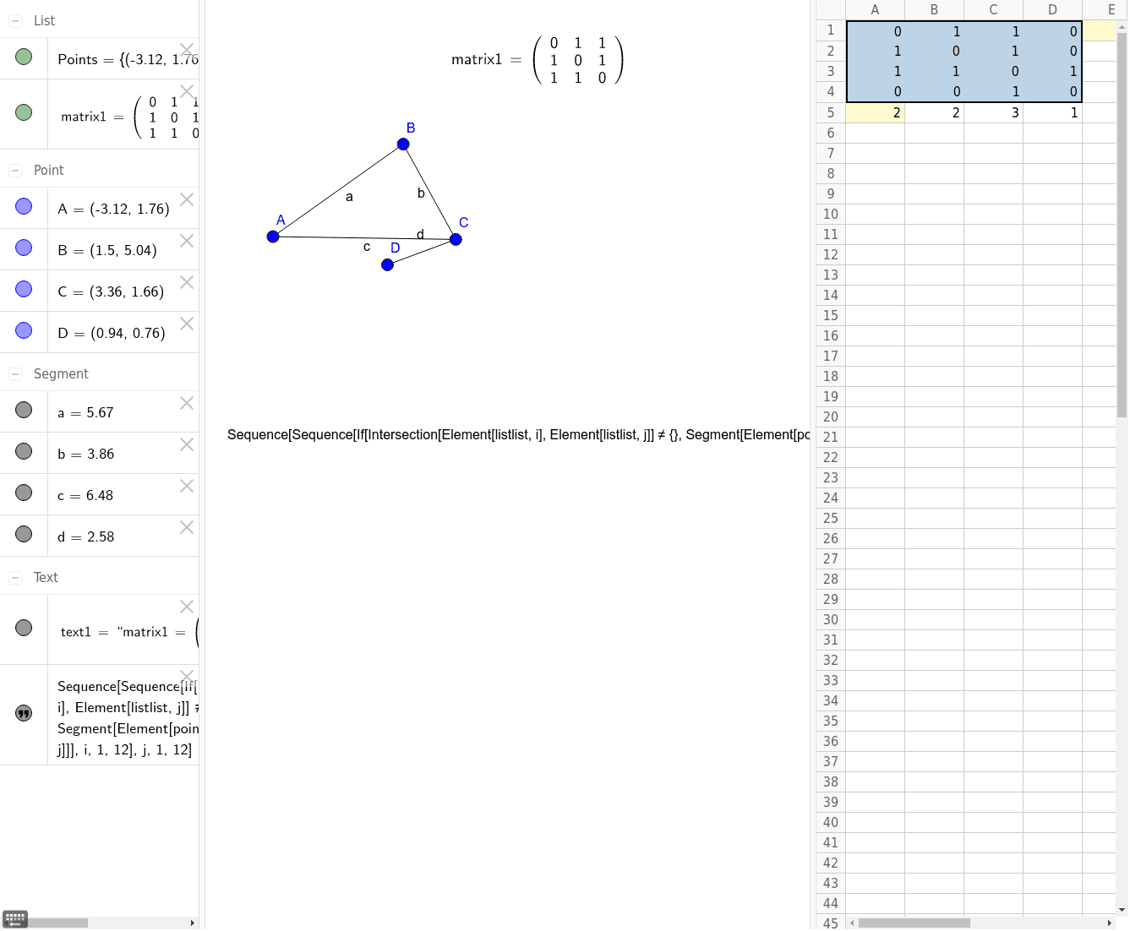Collapse the Text section
The image size is (1130, 931).
(14, 577)
